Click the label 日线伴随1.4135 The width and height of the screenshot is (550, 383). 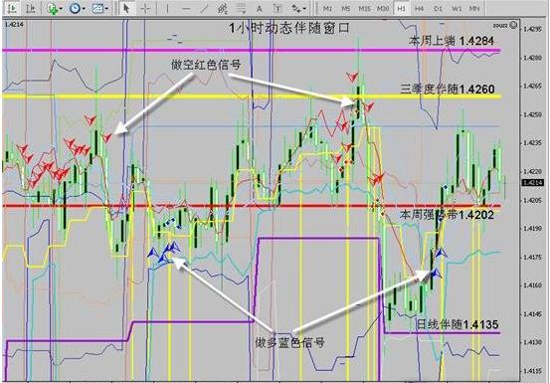[458, 324]
